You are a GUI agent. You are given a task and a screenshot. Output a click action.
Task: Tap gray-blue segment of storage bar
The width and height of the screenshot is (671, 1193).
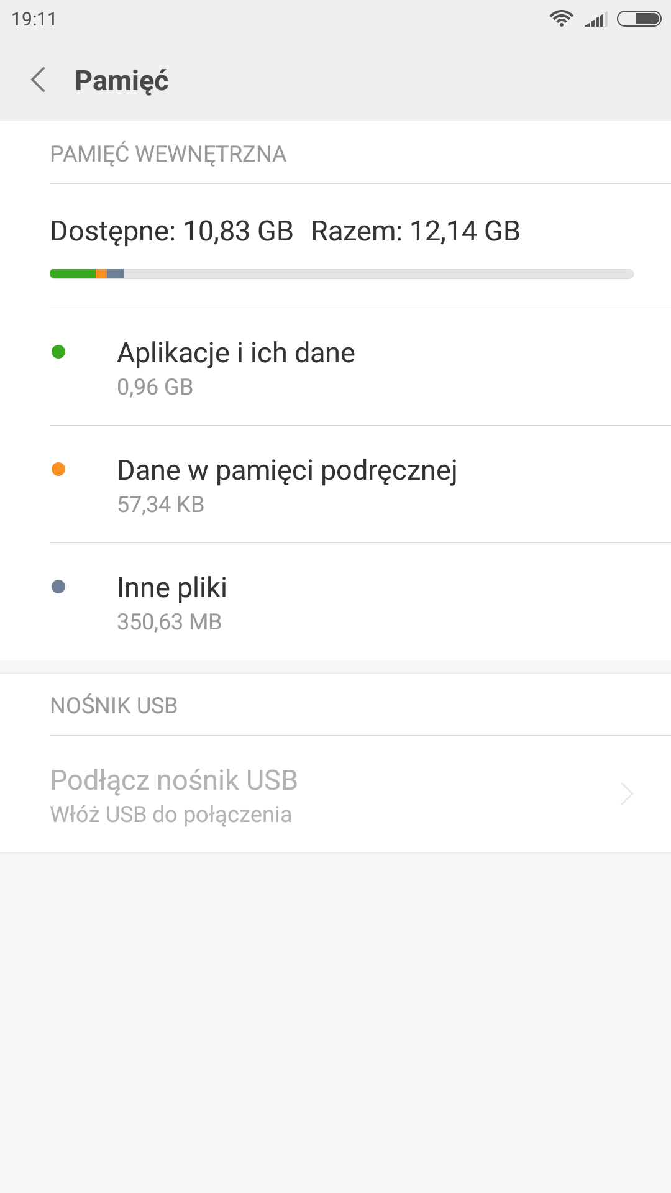point(116,274)
